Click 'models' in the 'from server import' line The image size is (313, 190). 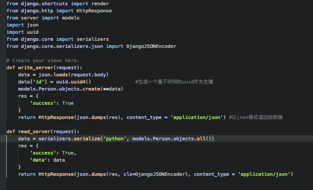tap(71, 18)
